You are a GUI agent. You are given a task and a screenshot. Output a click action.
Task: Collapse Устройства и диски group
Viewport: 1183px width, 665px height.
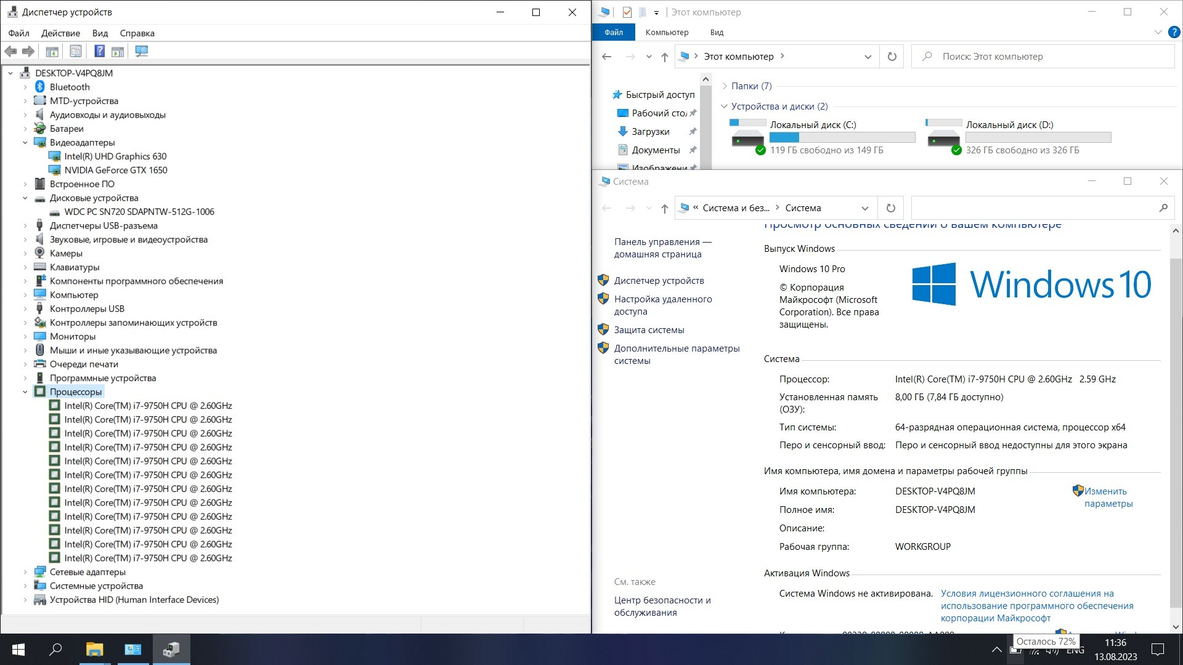[x=725, y=107]
